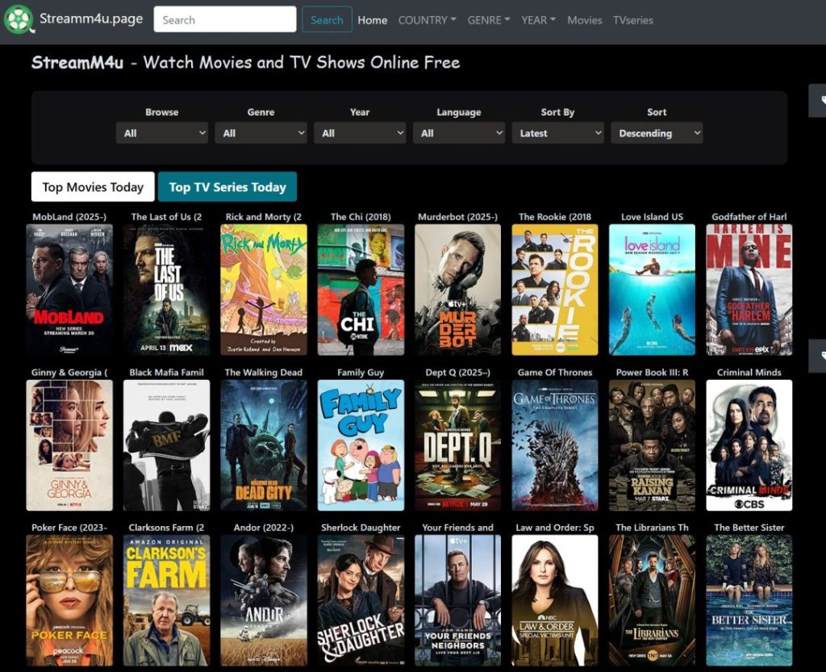Open The Walking Dead: Dead City poster
This screenshot has height=672, width=826.
[x=264, y=445]
